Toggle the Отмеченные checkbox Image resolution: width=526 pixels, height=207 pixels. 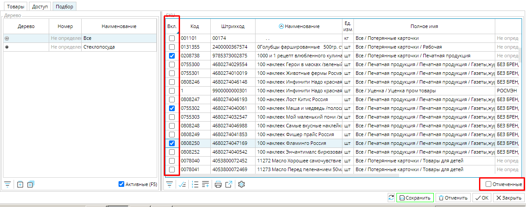489,184
